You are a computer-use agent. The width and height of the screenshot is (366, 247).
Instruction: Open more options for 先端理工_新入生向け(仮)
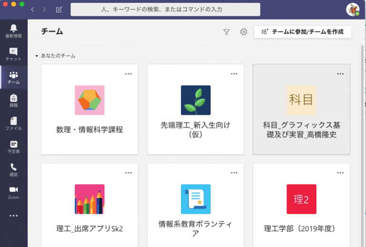click(x=234, y=74)
